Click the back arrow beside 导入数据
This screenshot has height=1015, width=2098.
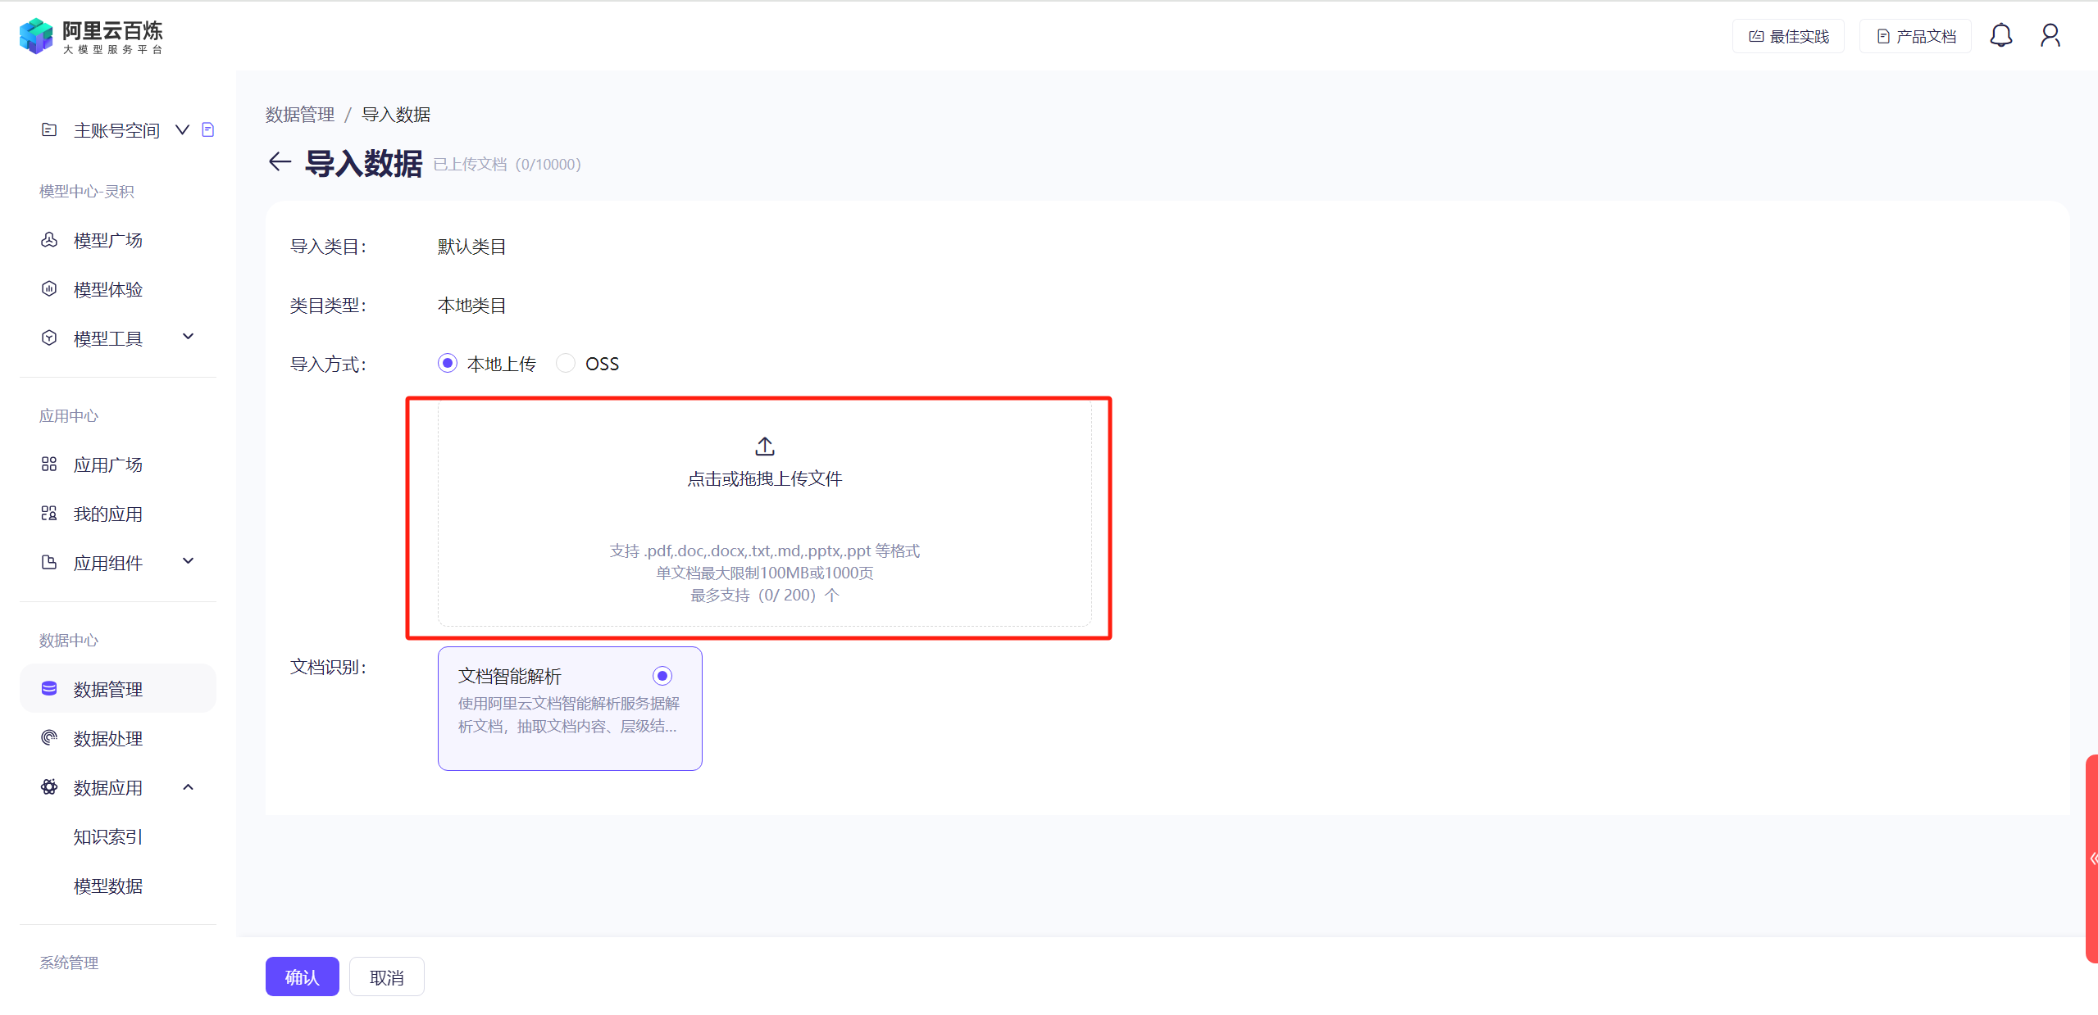click(280, 162)
